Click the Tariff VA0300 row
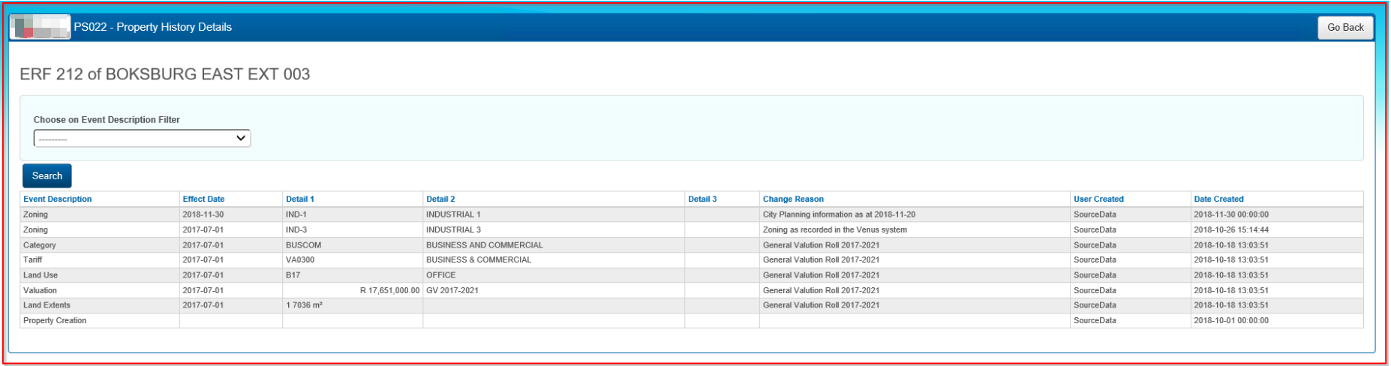1391x366 pixels. pyautogui.click(x=32, y=260)
